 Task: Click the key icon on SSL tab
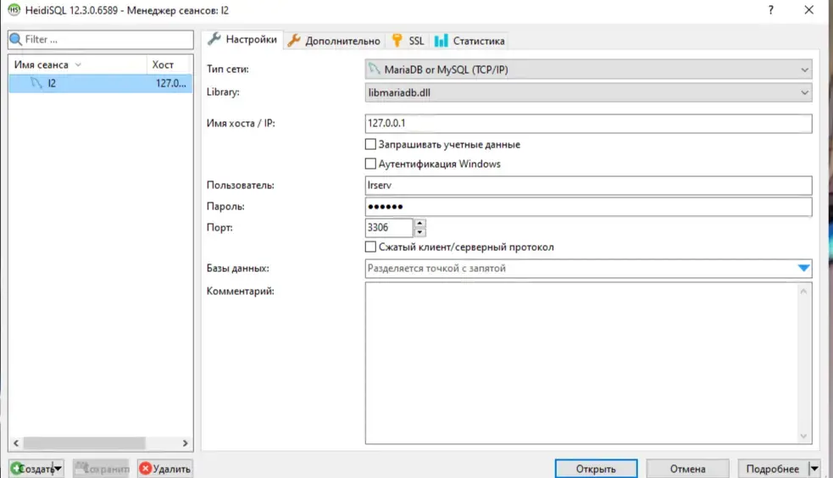[397, 41]
